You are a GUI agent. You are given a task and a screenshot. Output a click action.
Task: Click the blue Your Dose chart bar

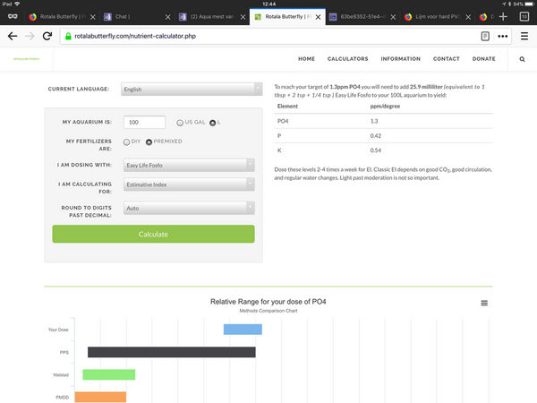[242, 330]
